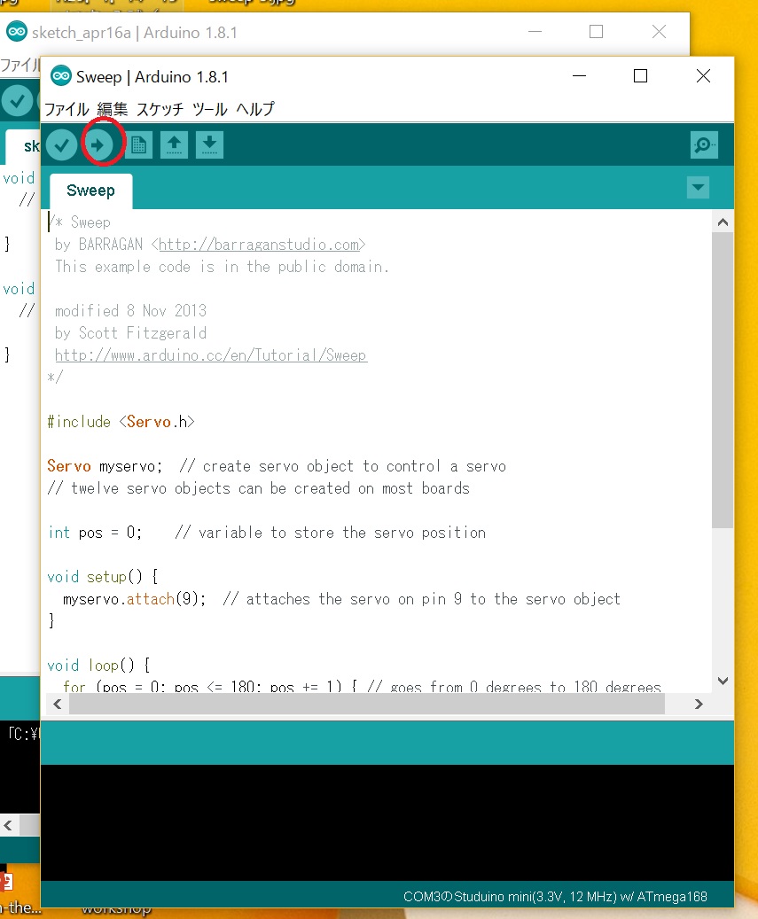
Task: Maximize the Sweep Arduino window
Action: point(640,77)
